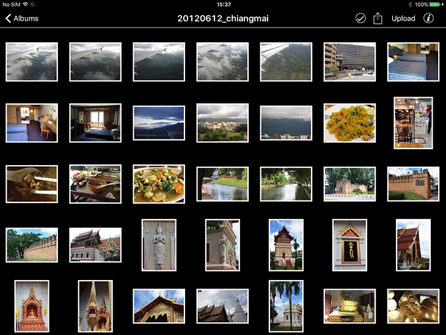
Task: Open noodles with chopsticks photo
Action: point(32,184)
